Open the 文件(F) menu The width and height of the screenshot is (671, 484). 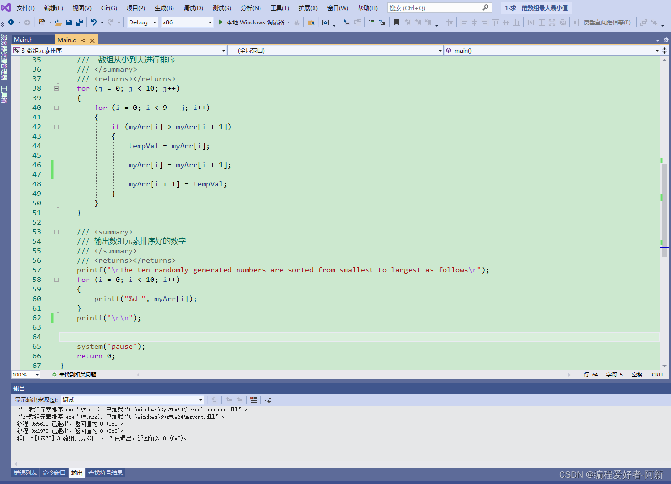click(x=25, y=8)
